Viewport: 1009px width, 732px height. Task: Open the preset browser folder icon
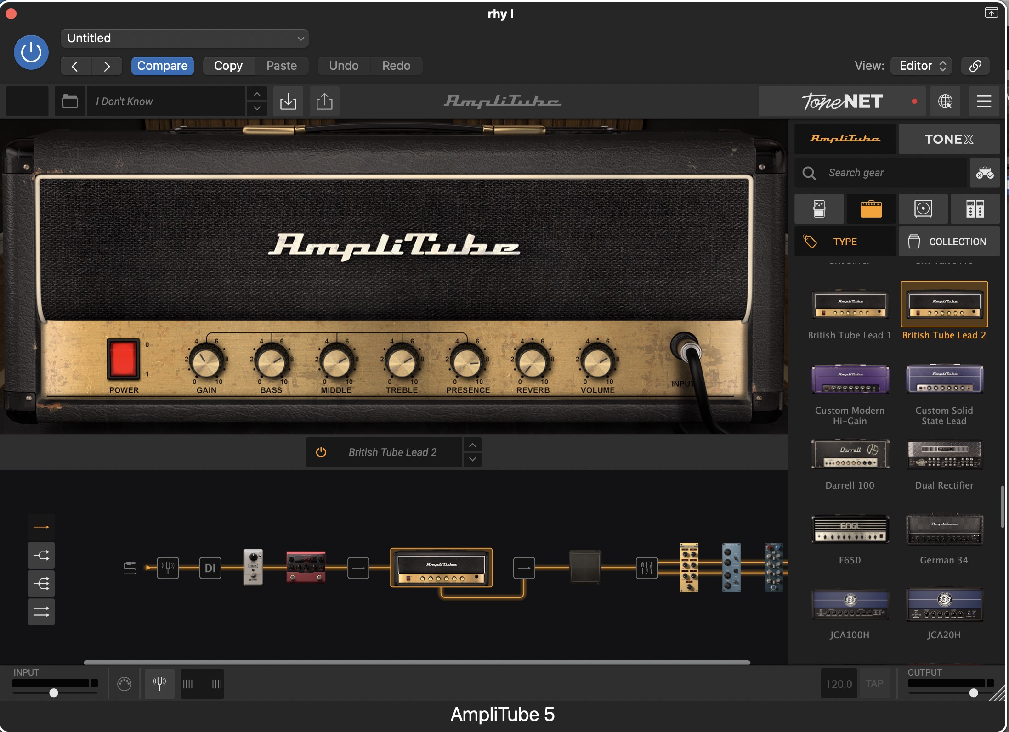[x=70, y=101]
